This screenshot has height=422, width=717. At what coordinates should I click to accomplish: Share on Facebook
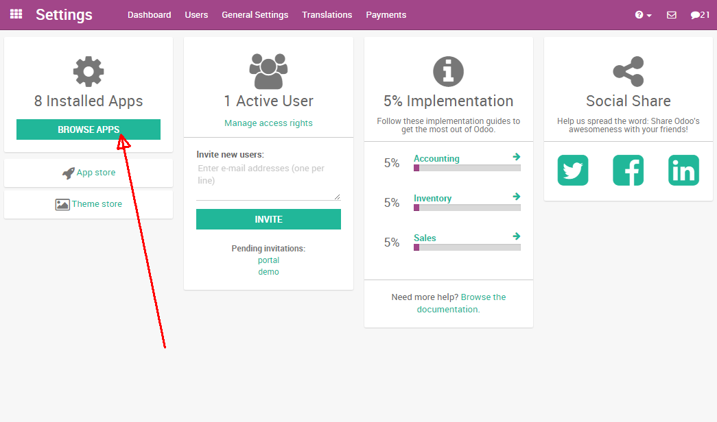628,171
